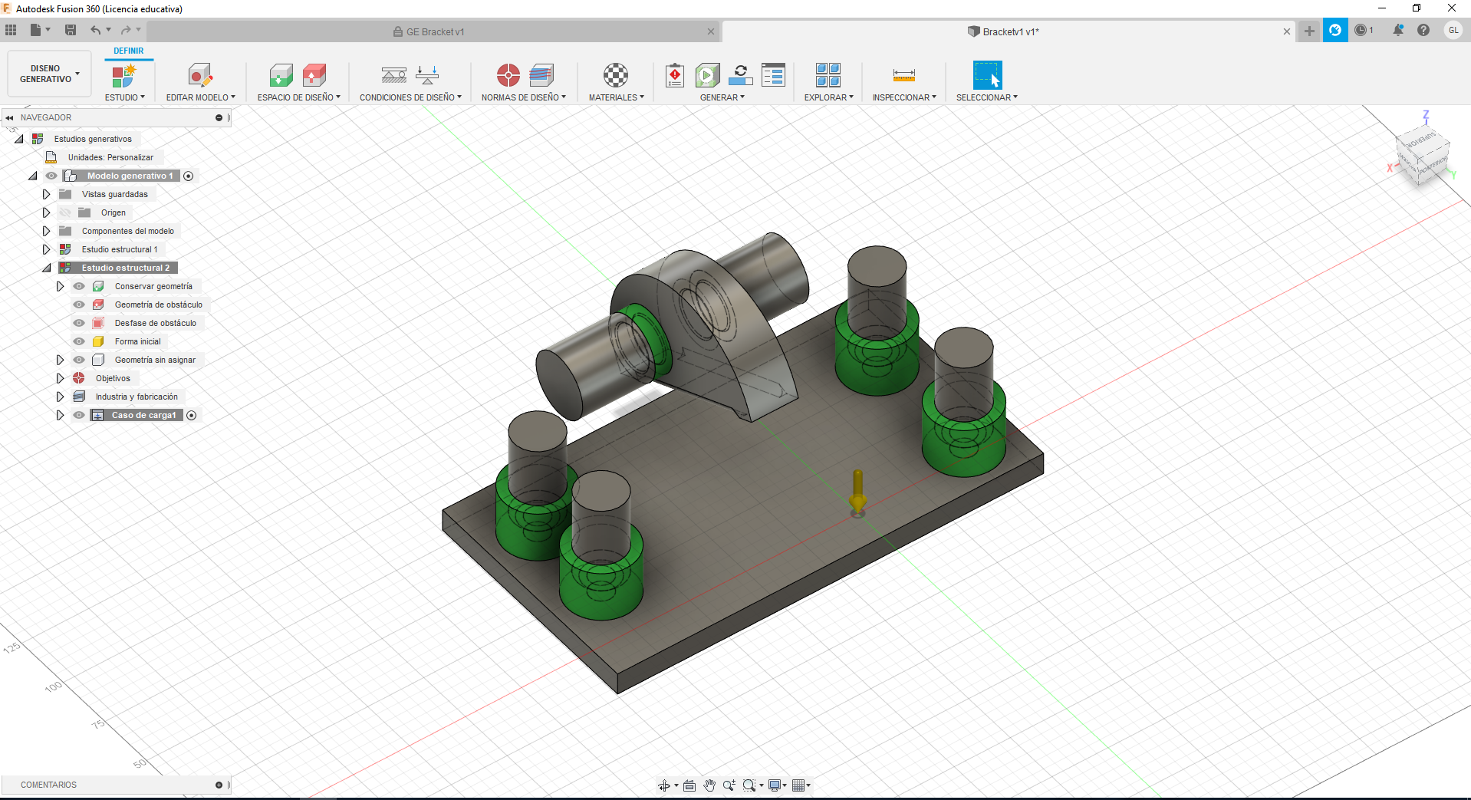1471x800 pixels.
Task: Expand Objetivos node
Action: (x=60, y=378)
